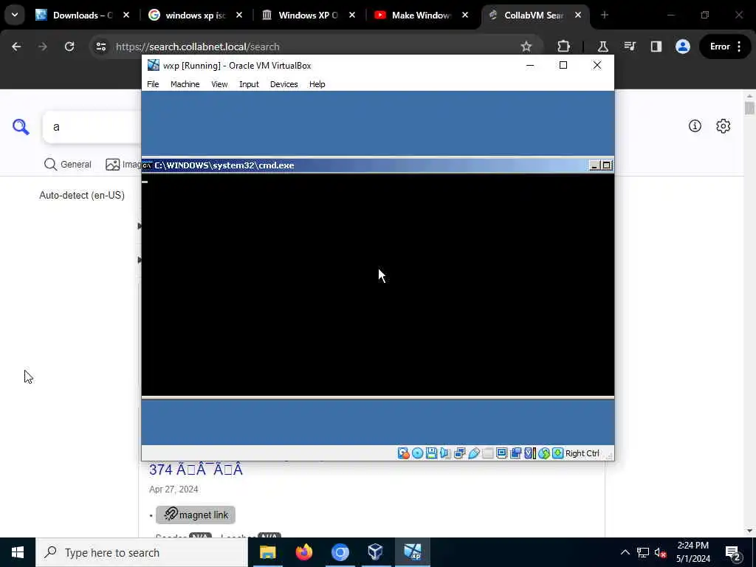Screen dimensions: 756x567
Task: Open the '374' search result title link
Action: click(196, 469)
